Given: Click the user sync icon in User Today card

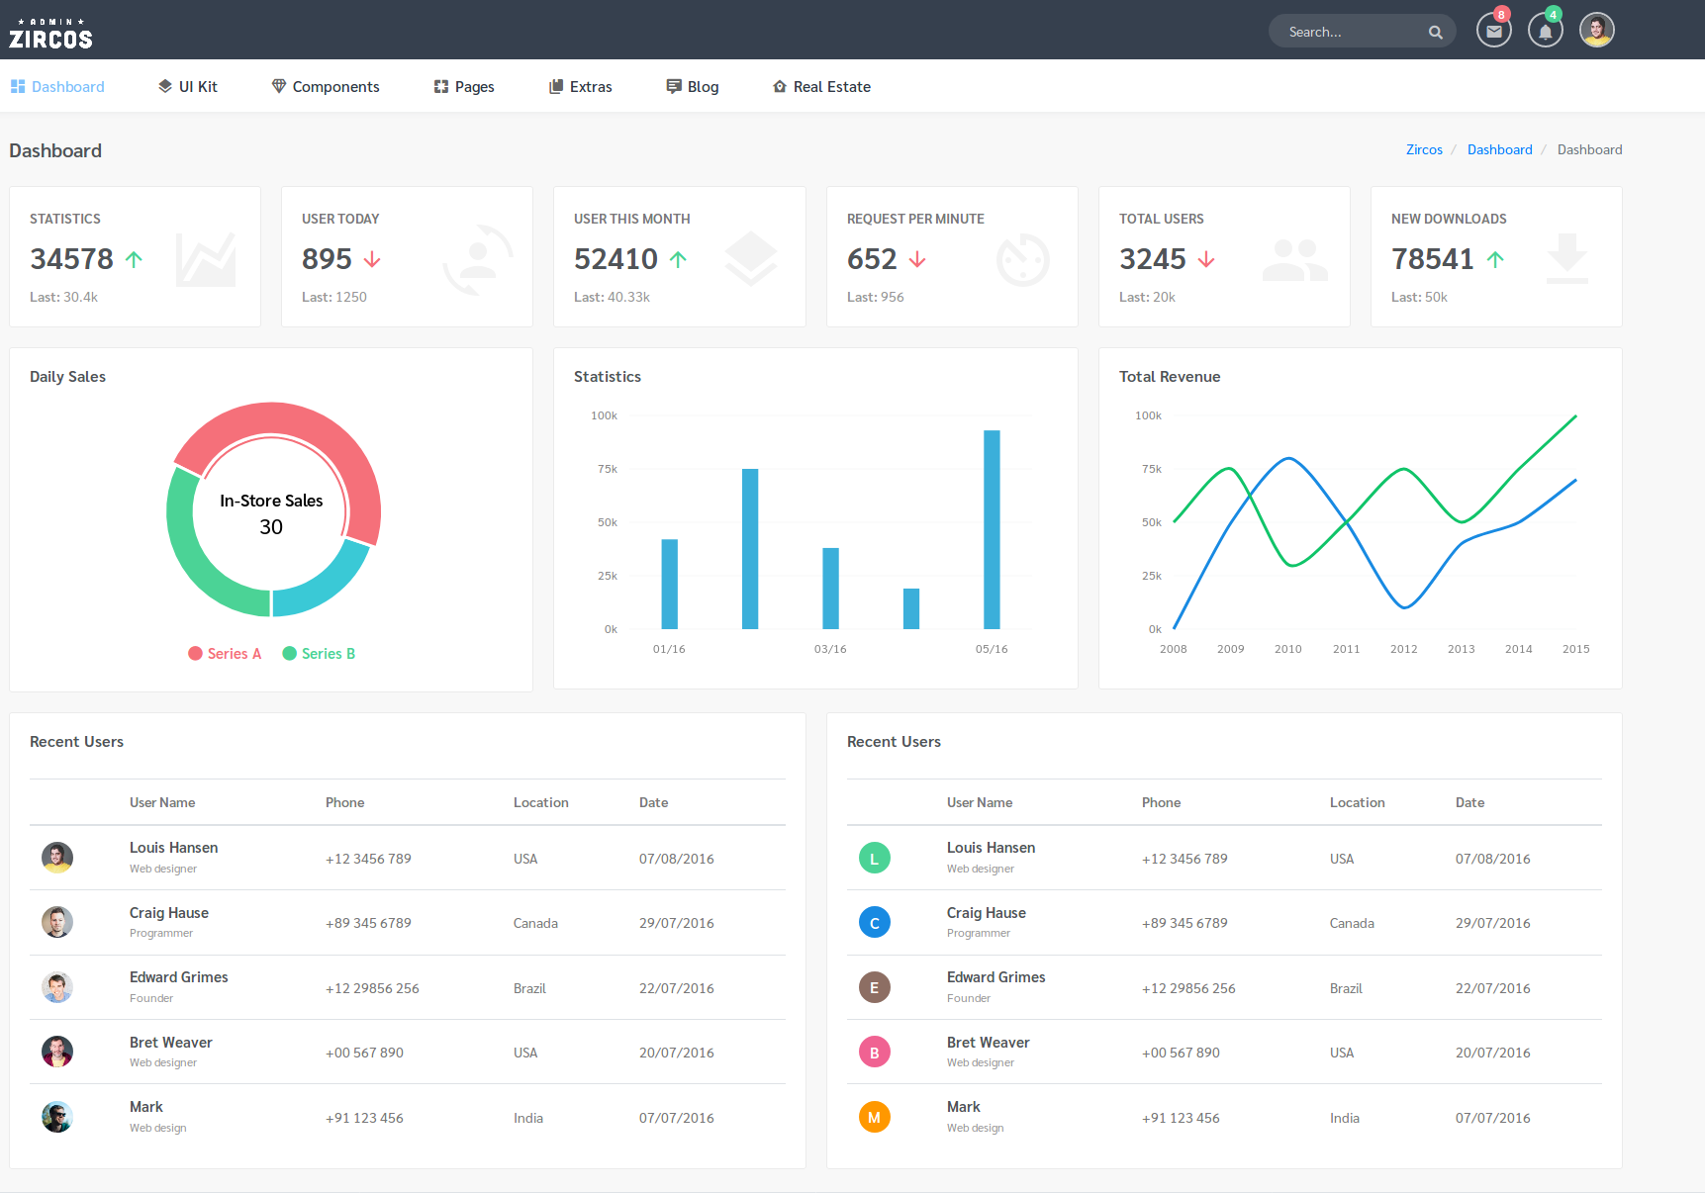Looking at the screenshot, I should click(478, 259).
